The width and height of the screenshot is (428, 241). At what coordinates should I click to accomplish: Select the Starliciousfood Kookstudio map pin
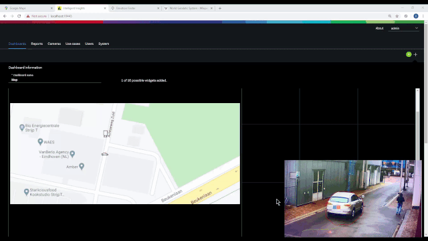27,192
